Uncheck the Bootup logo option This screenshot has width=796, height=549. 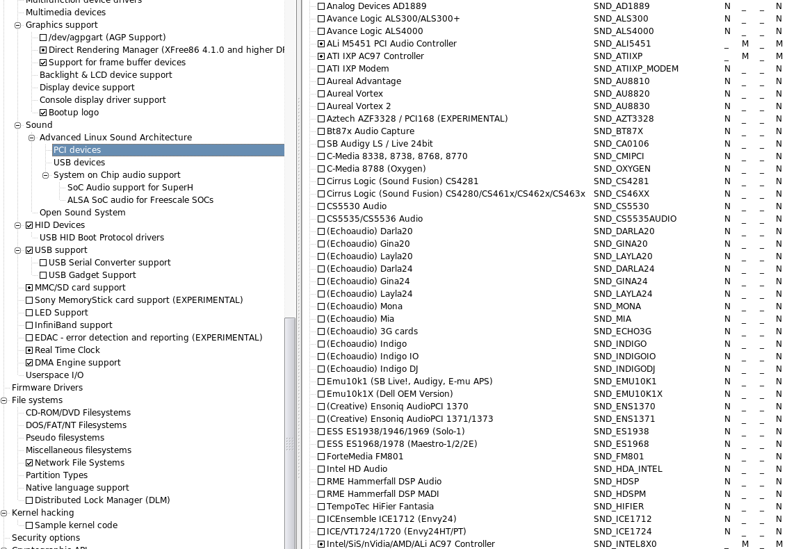click(x=43, y=113)
